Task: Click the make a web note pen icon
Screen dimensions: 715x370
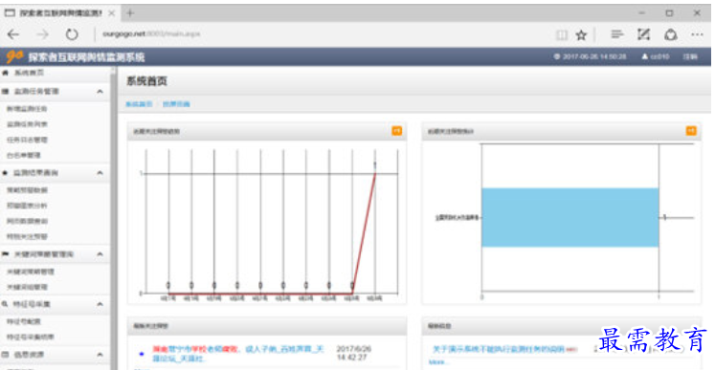Action: [643, 34]
